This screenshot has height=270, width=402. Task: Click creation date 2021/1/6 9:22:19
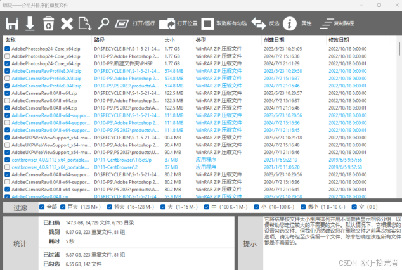pyautogui.click(x=280, y=160)
